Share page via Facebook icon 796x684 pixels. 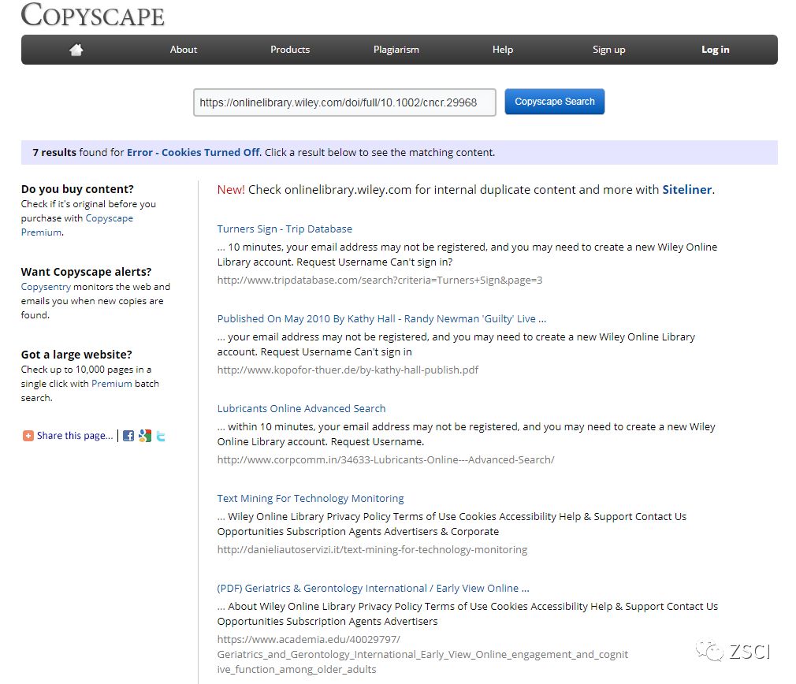point(128,436)
